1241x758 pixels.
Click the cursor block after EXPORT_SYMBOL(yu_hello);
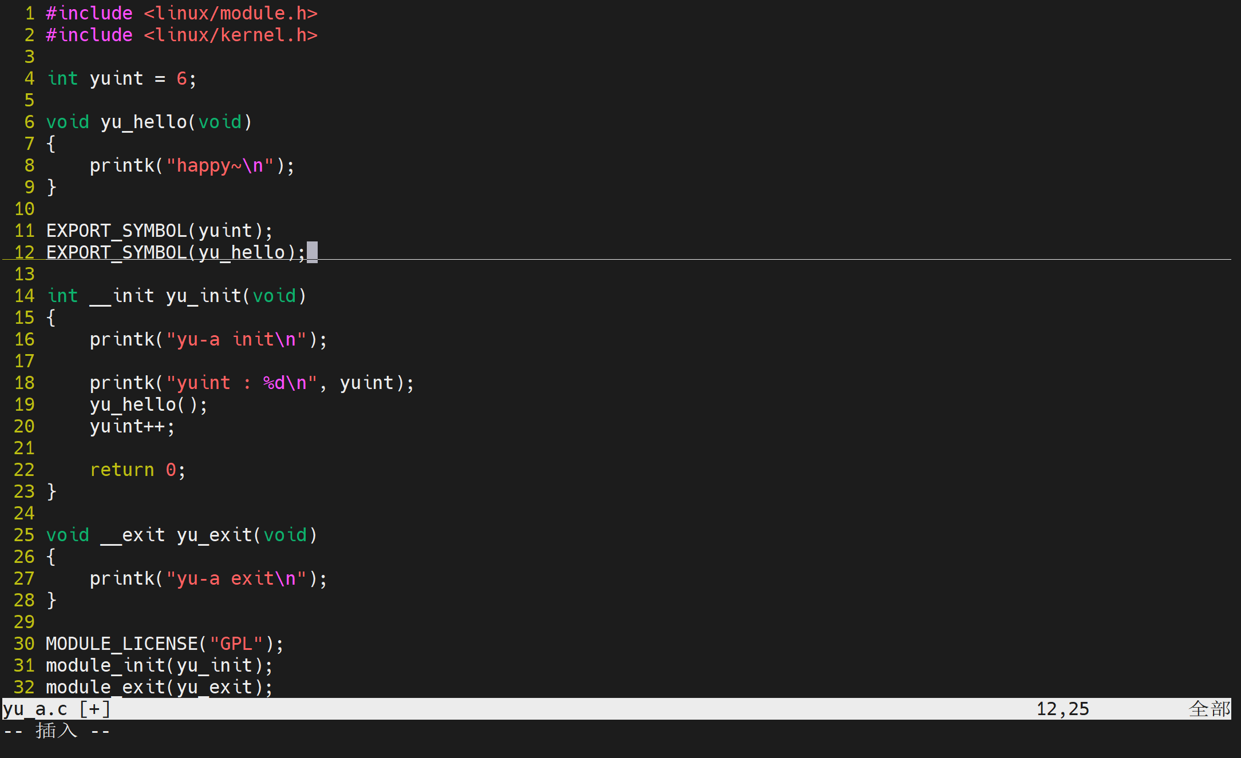pyautogui.click(x=312, y=252)
